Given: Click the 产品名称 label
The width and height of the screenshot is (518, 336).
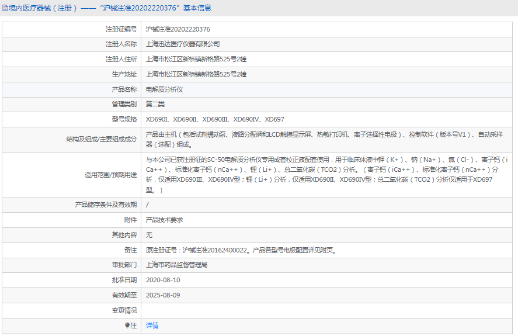Looking at the screenshot, I should point(124,89).
